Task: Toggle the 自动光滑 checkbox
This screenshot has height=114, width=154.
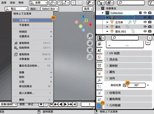Action: [x=125, y=85]
